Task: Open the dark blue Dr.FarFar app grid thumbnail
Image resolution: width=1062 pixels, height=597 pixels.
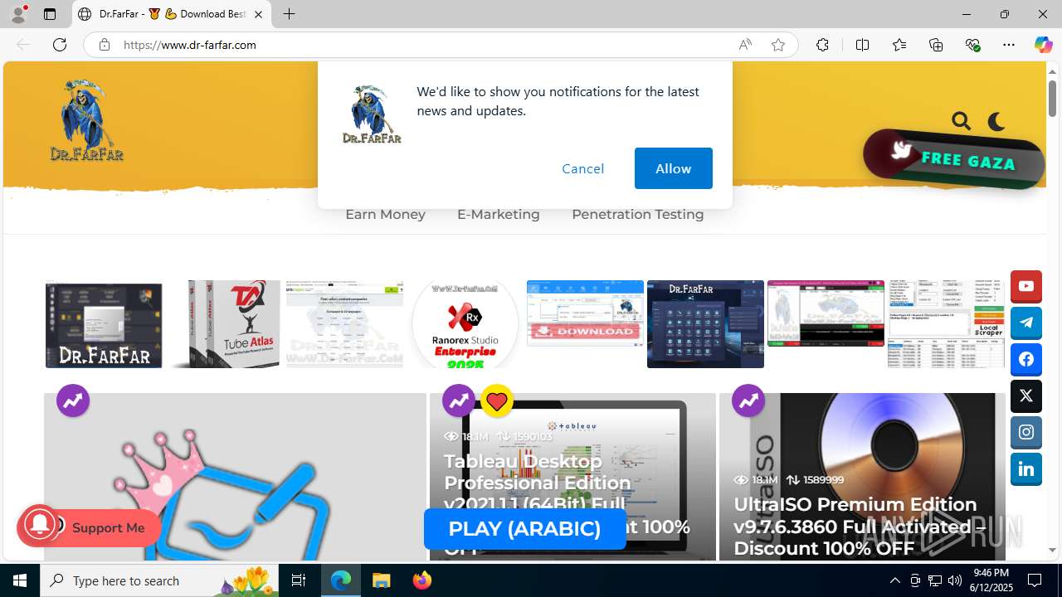Action: tap(705, 324)
